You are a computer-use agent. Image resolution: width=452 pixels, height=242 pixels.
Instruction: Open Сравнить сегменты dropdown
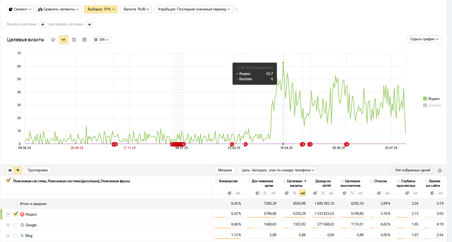pyautogui.click(x=59, y=9)
